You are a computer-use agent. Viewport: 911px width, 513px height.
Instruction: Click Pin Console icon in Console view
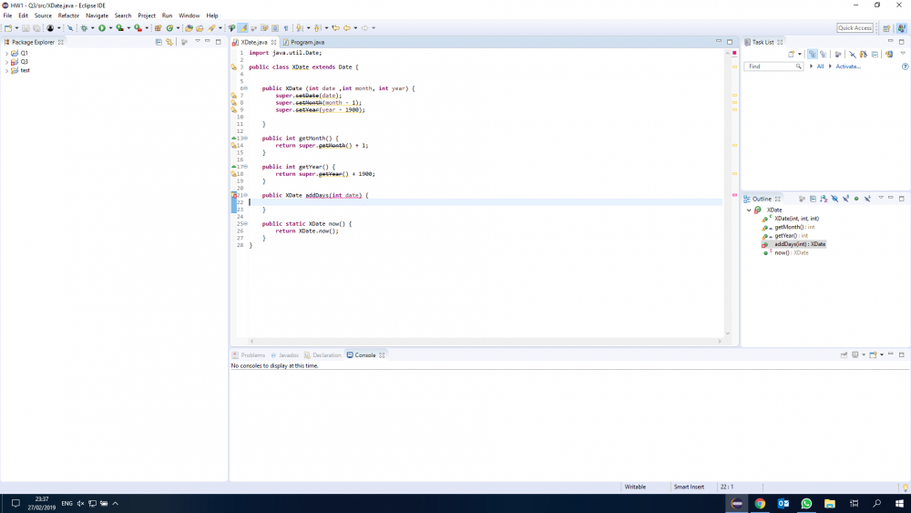point(844,355)
